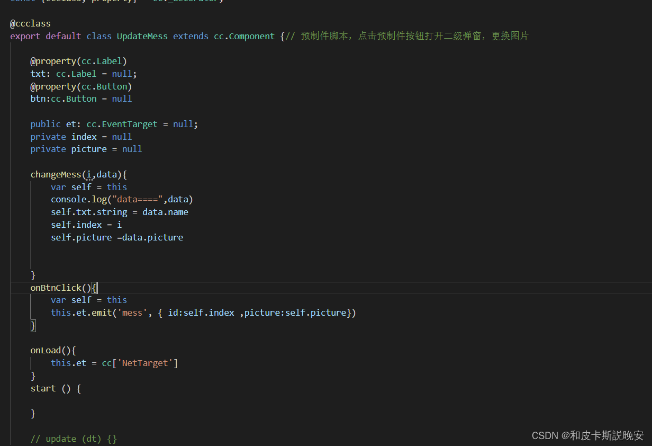Viewport: 652px width, 446px height.
Task: Click "console.log" in changeMess
Action: (x=79, y=199)
